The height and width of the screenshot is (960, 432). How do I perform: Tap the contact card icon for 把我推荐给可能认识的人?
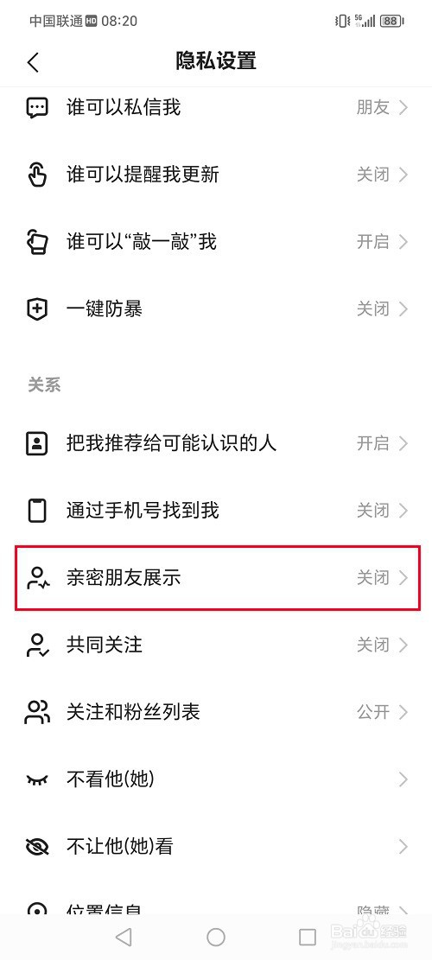coord(37,443)
